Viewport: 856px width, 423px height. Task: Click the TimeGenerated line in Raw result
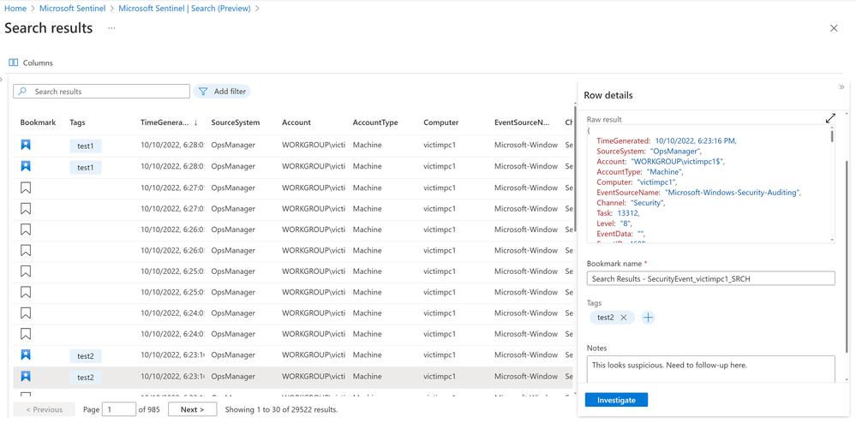667,140
